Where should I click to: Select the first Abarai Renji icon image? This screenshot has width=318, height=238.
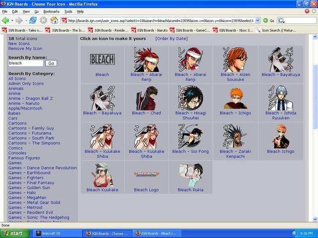pos(146,59)
